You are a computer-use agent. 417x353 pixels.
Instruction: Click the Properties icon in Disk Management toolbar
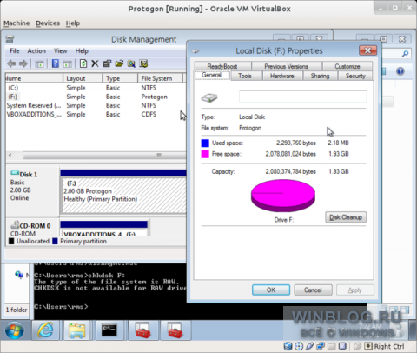[x=107, y=63]
